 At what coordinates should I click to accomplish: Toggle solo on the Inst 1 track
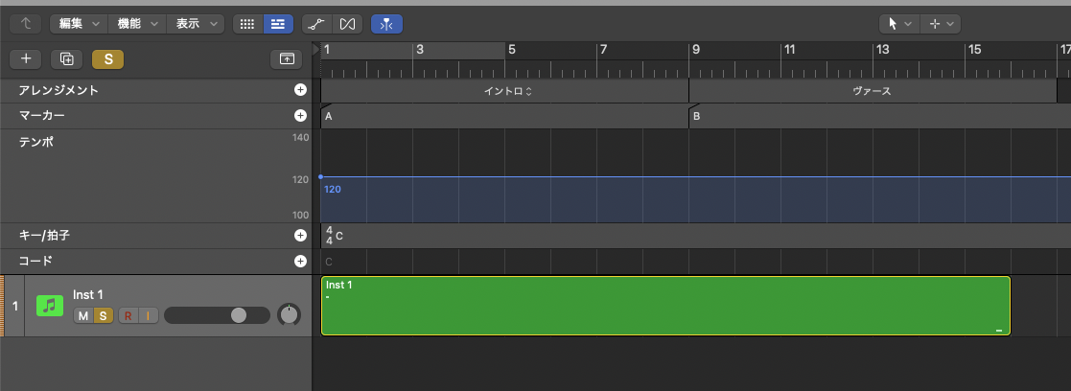pos(102,315)
